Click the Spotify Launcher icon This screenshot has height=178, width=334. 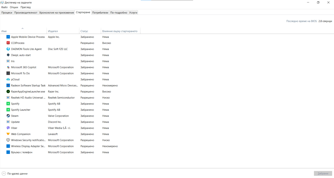point(8,110)
